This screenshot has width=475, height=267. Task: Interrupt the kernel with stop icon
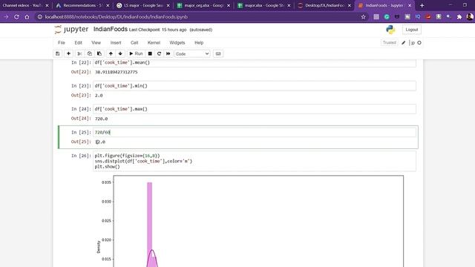click(150, 53)
